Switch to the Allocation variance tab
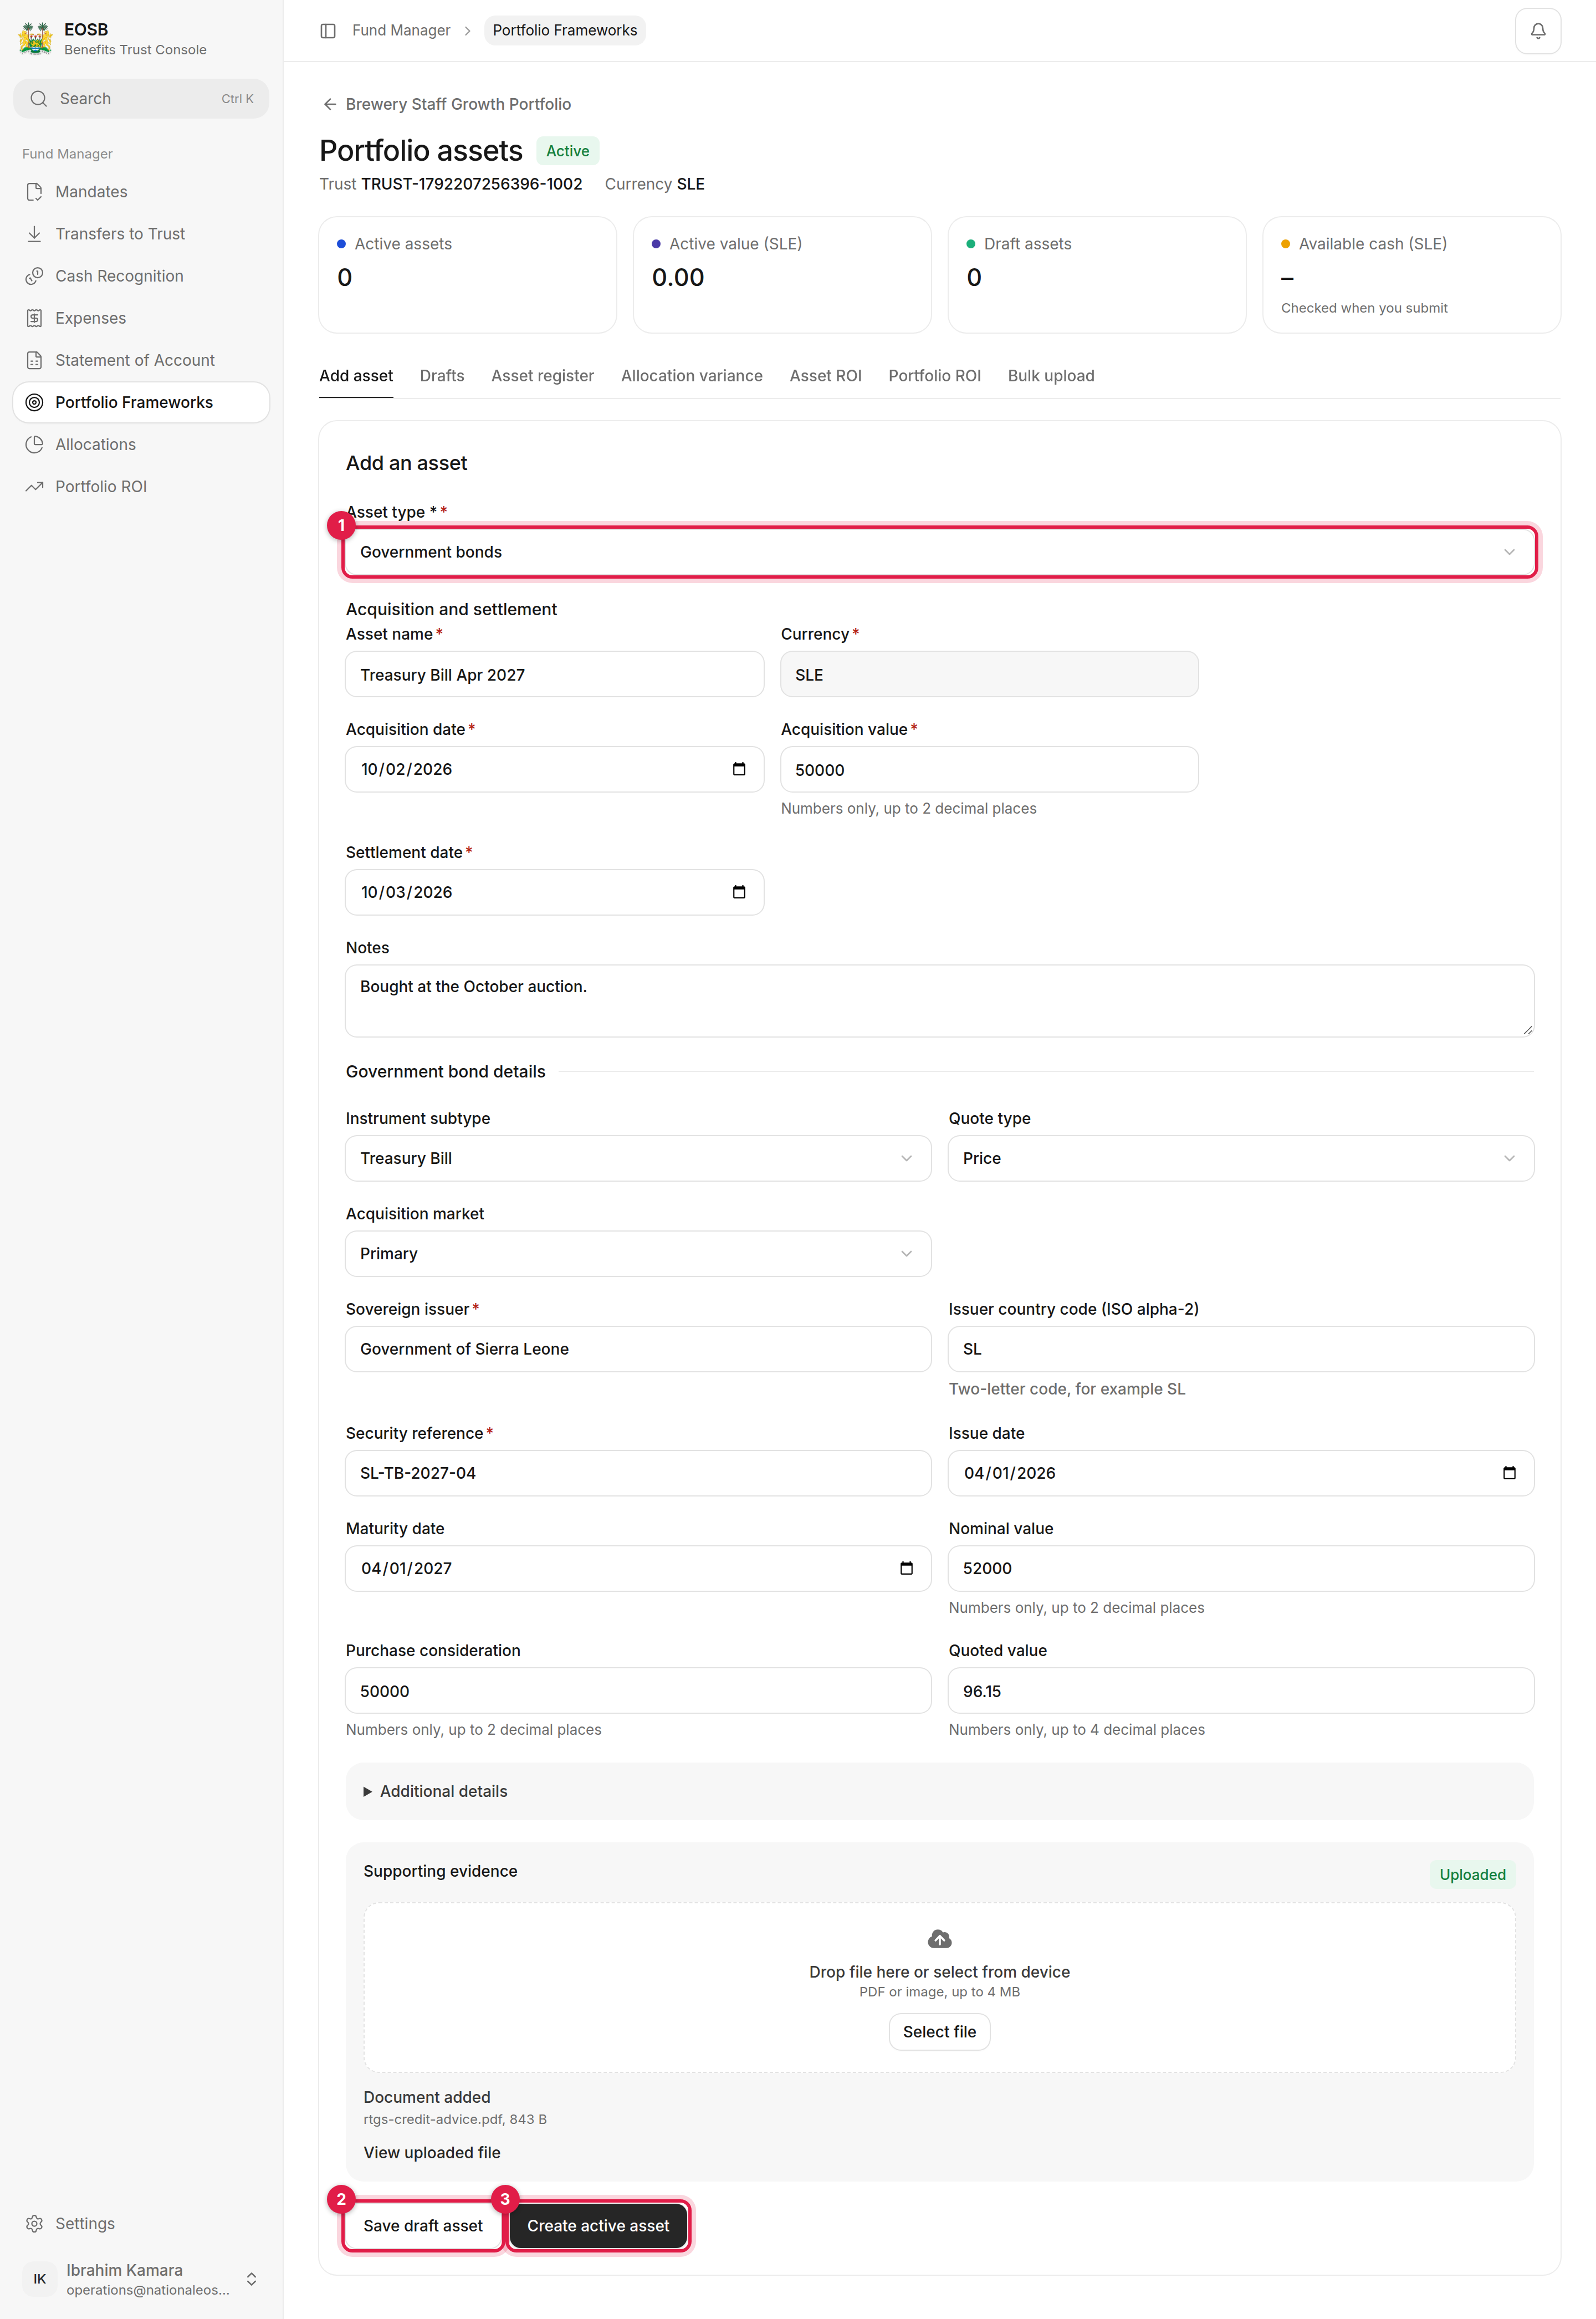The image size is (1596, 2319). click(691, 376)
